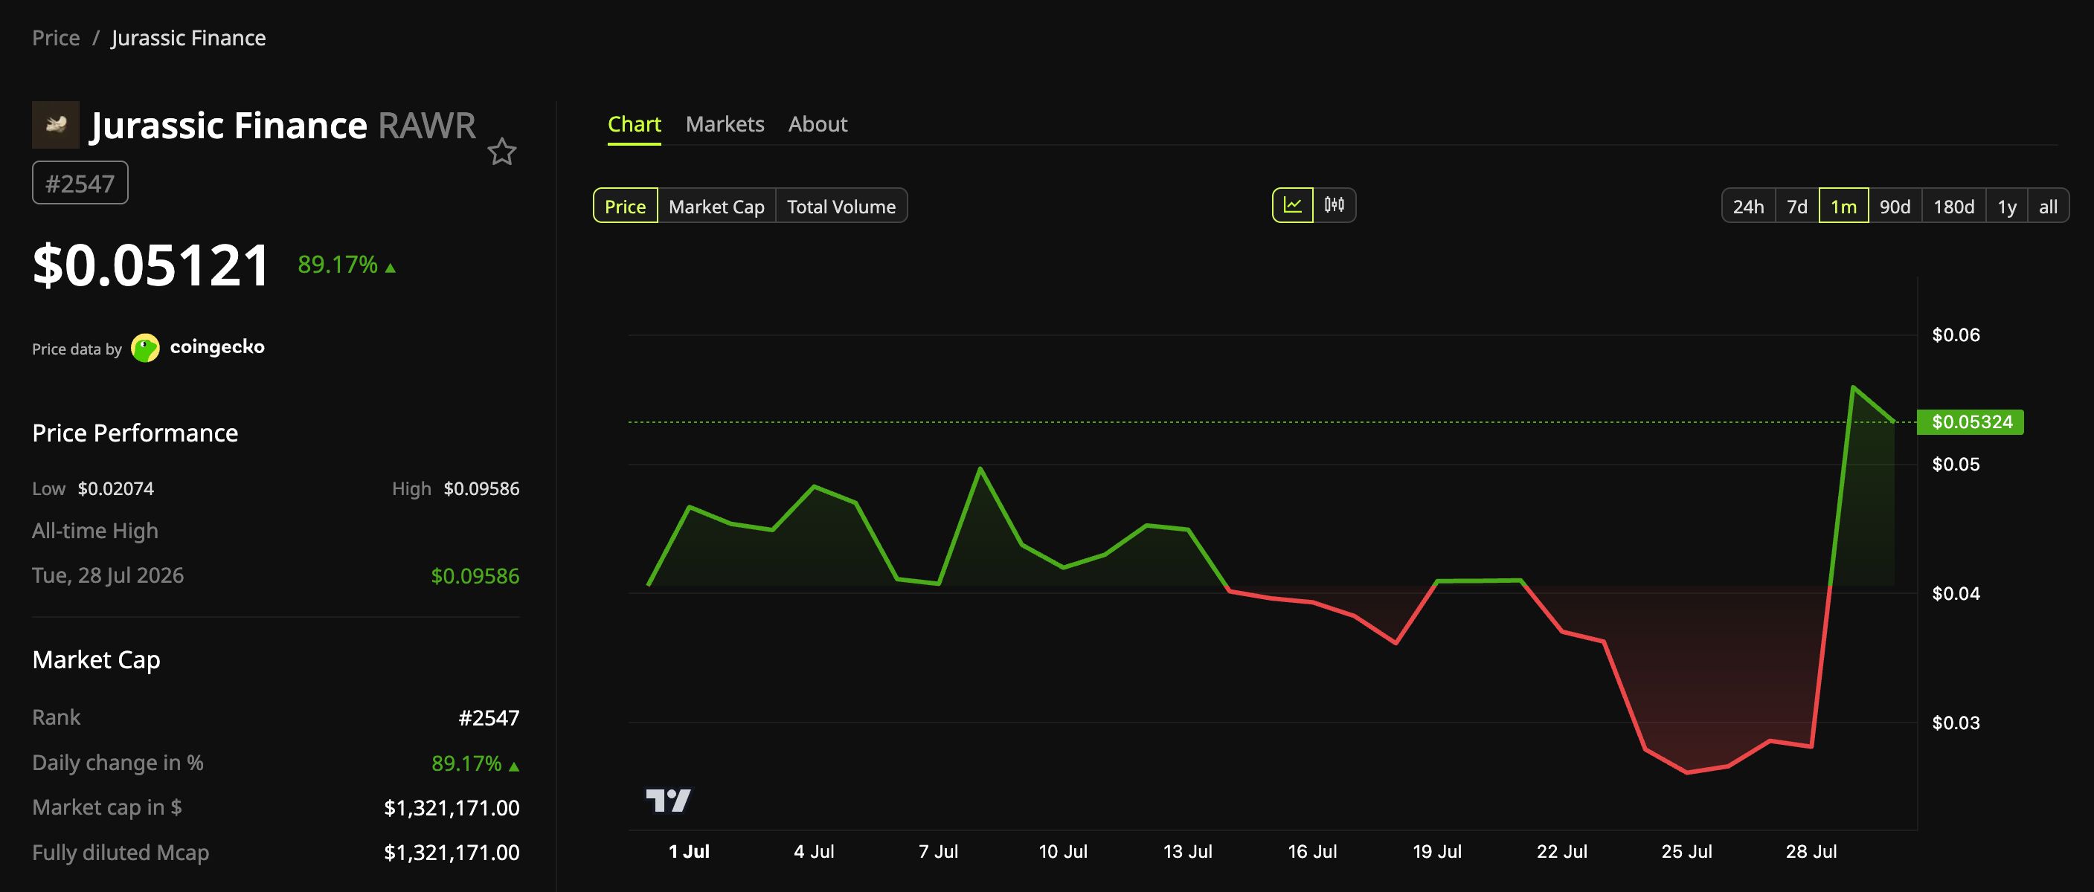2094x892 pixels.
Task: Click the Low $0.02074 value
Action: pos(115,488)
